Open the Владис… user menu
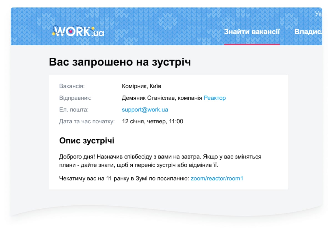The height and width of the screenshot is (230, 333). pyautogui.click(x=308, y=32)
